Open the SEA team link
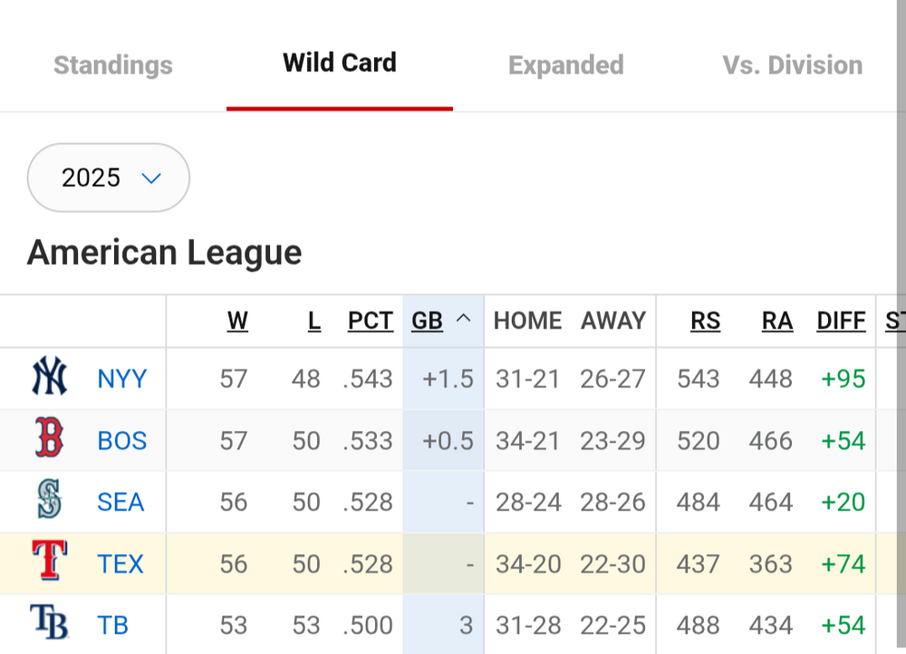Viewport: 906px width, 654px height. point(120,502)
